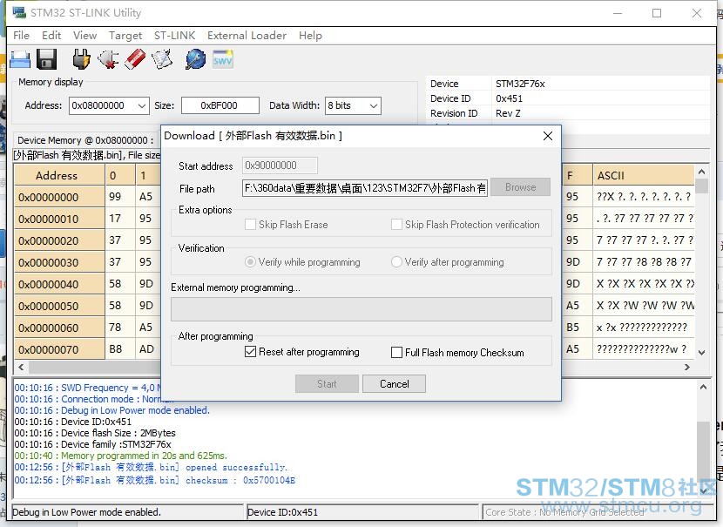Click the Save file floppy icon
Image resolution: width=723 pixels, height=527 pixels.
(x=46, y=59)
